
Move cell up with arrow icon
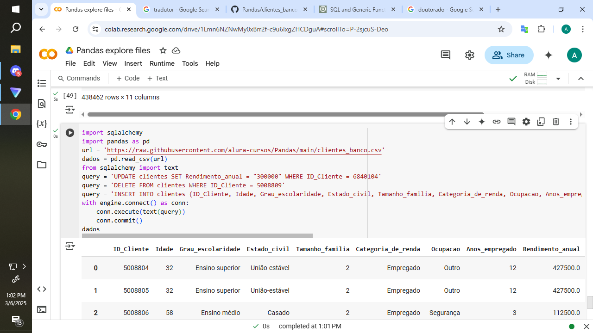click(452, 122)
